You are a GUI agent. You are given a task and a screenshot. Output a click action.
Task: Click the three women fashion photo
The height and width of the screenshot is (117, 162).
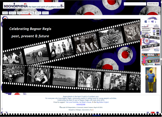tap(89, 79)
